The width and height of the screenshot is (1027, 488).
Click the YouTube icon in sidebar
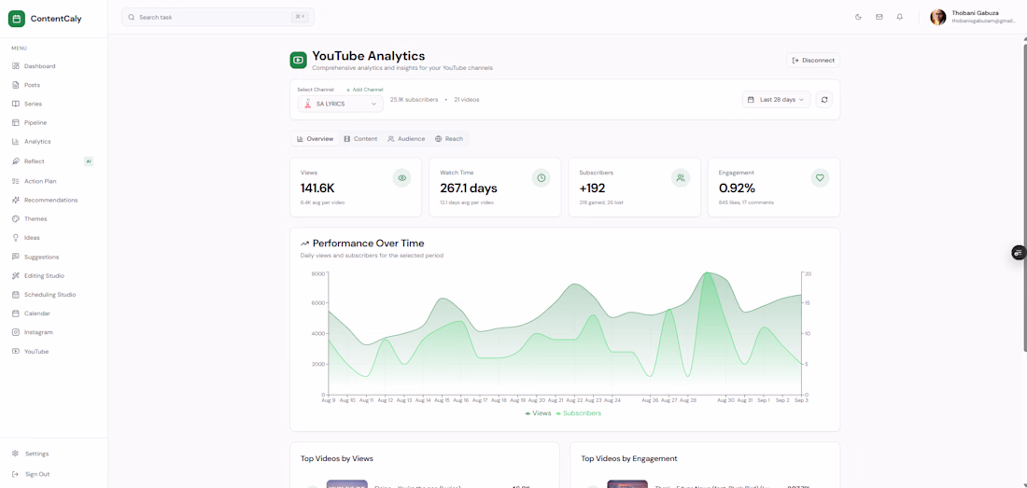click(x=16, y=351)
